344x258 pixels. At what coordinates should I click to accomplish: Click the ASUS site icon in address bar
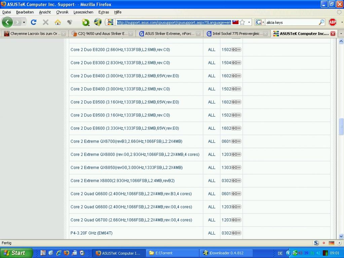tap(111, 22)
